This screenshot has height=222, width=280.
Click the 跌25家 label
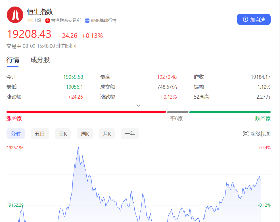[x=263, y=119]
